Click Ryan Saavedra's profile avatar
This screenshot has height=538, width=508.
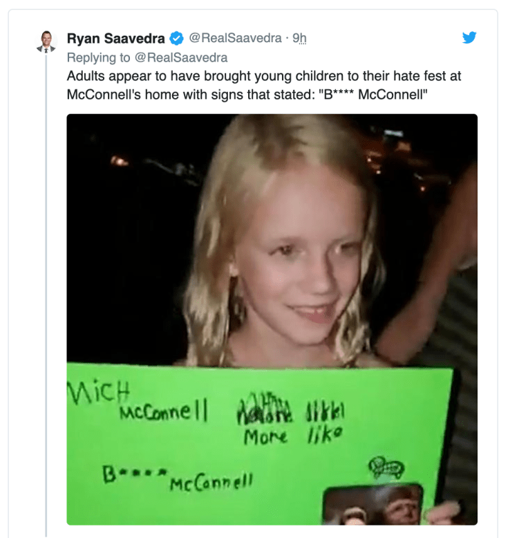point(45,41)
